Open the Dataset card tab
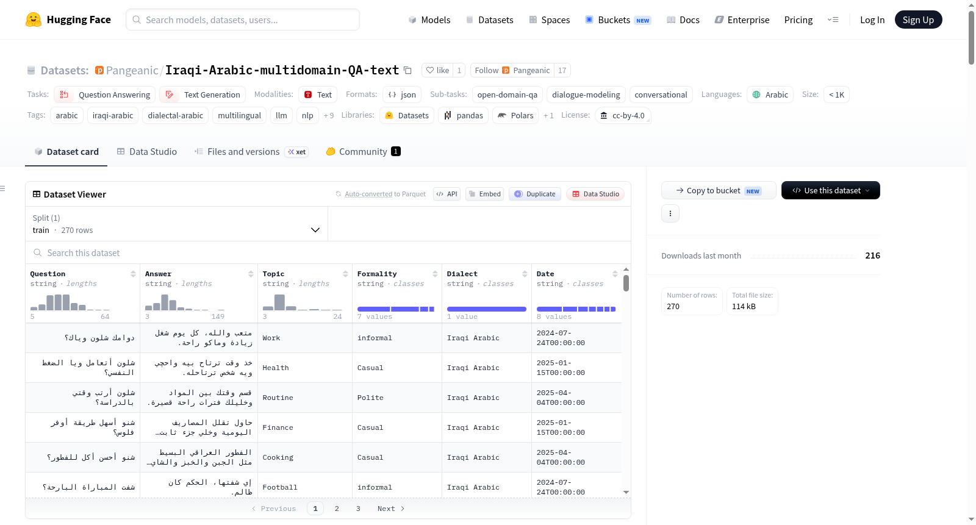 [66, 152]
